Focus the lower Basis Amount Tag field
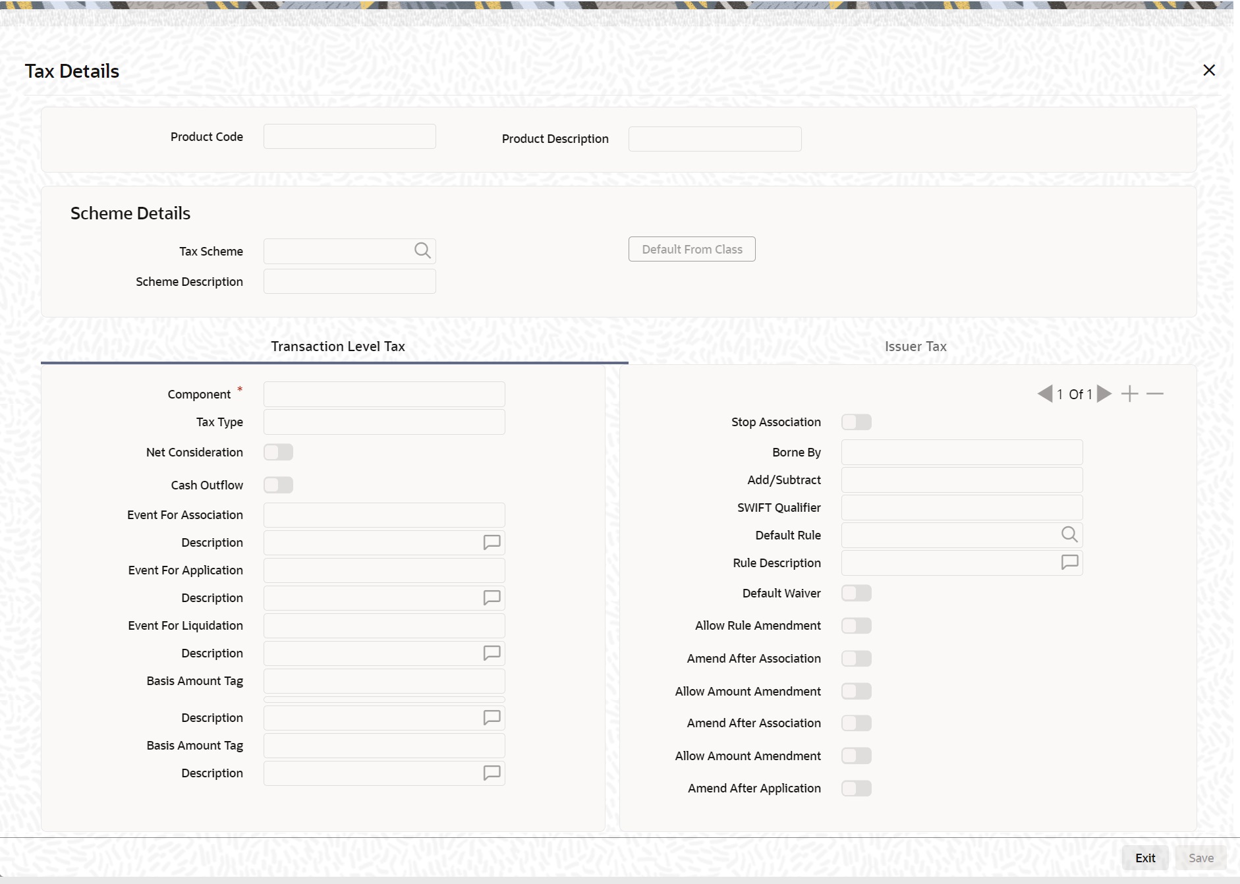This screenshot has height=884, width=1240. (x=384, y=745)
